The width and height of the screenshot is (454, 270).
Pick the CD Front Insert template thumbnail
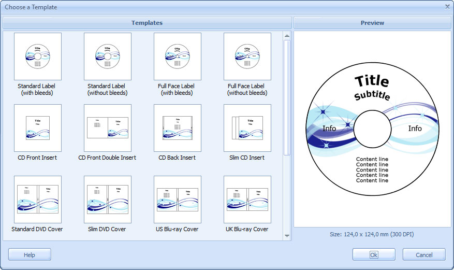(x=38, y=128)
